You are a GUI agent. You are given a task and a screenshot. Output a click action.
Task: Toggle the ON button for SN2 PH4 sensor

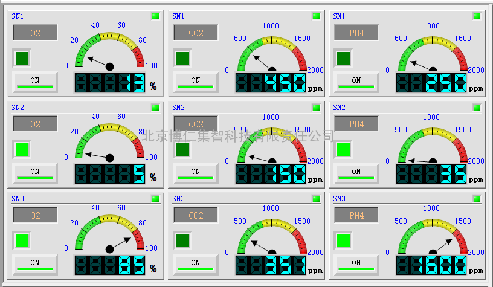point(356,173)
